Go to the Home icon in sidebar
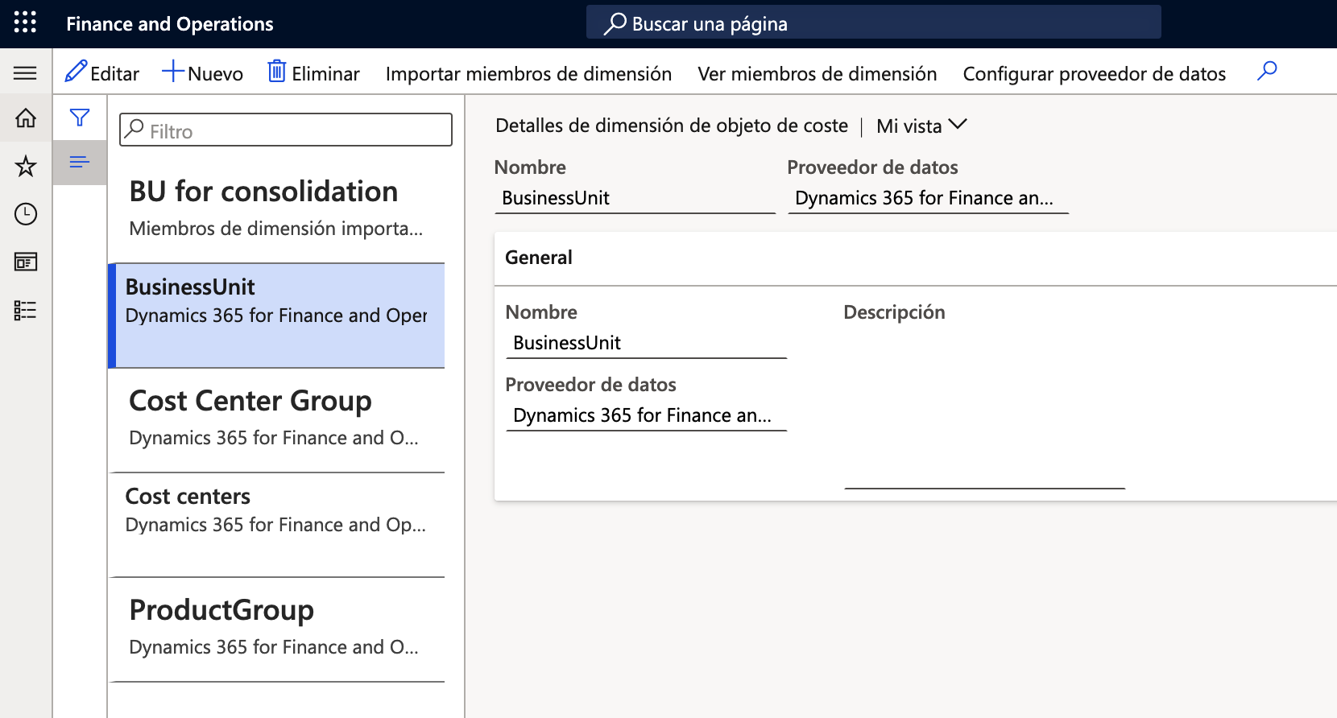This screenshot has height=718, width=1337. (26, 118)
